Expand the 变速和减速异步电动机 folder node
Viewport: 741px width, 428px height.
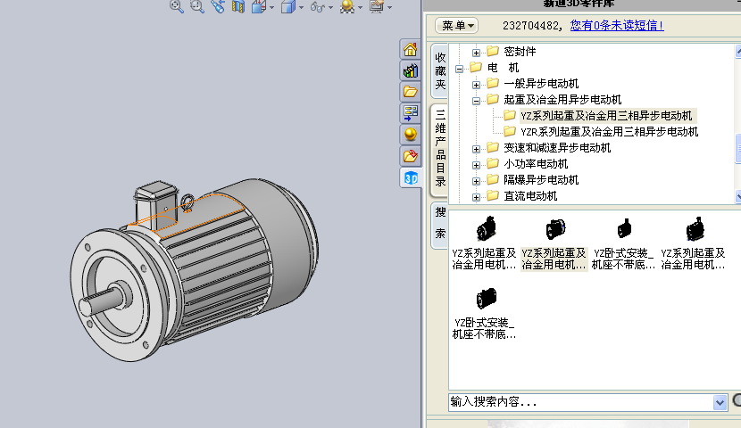pos(477,148)
